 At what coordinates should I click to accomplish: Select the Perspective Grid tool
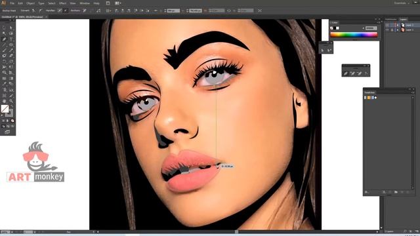[x=11, y=73]
